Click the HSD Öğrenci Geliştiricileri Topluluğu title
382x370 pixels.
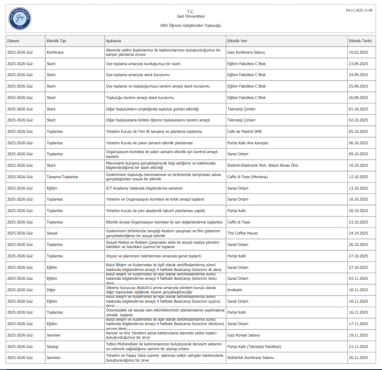pyautogui.click(x=190, y=26)
